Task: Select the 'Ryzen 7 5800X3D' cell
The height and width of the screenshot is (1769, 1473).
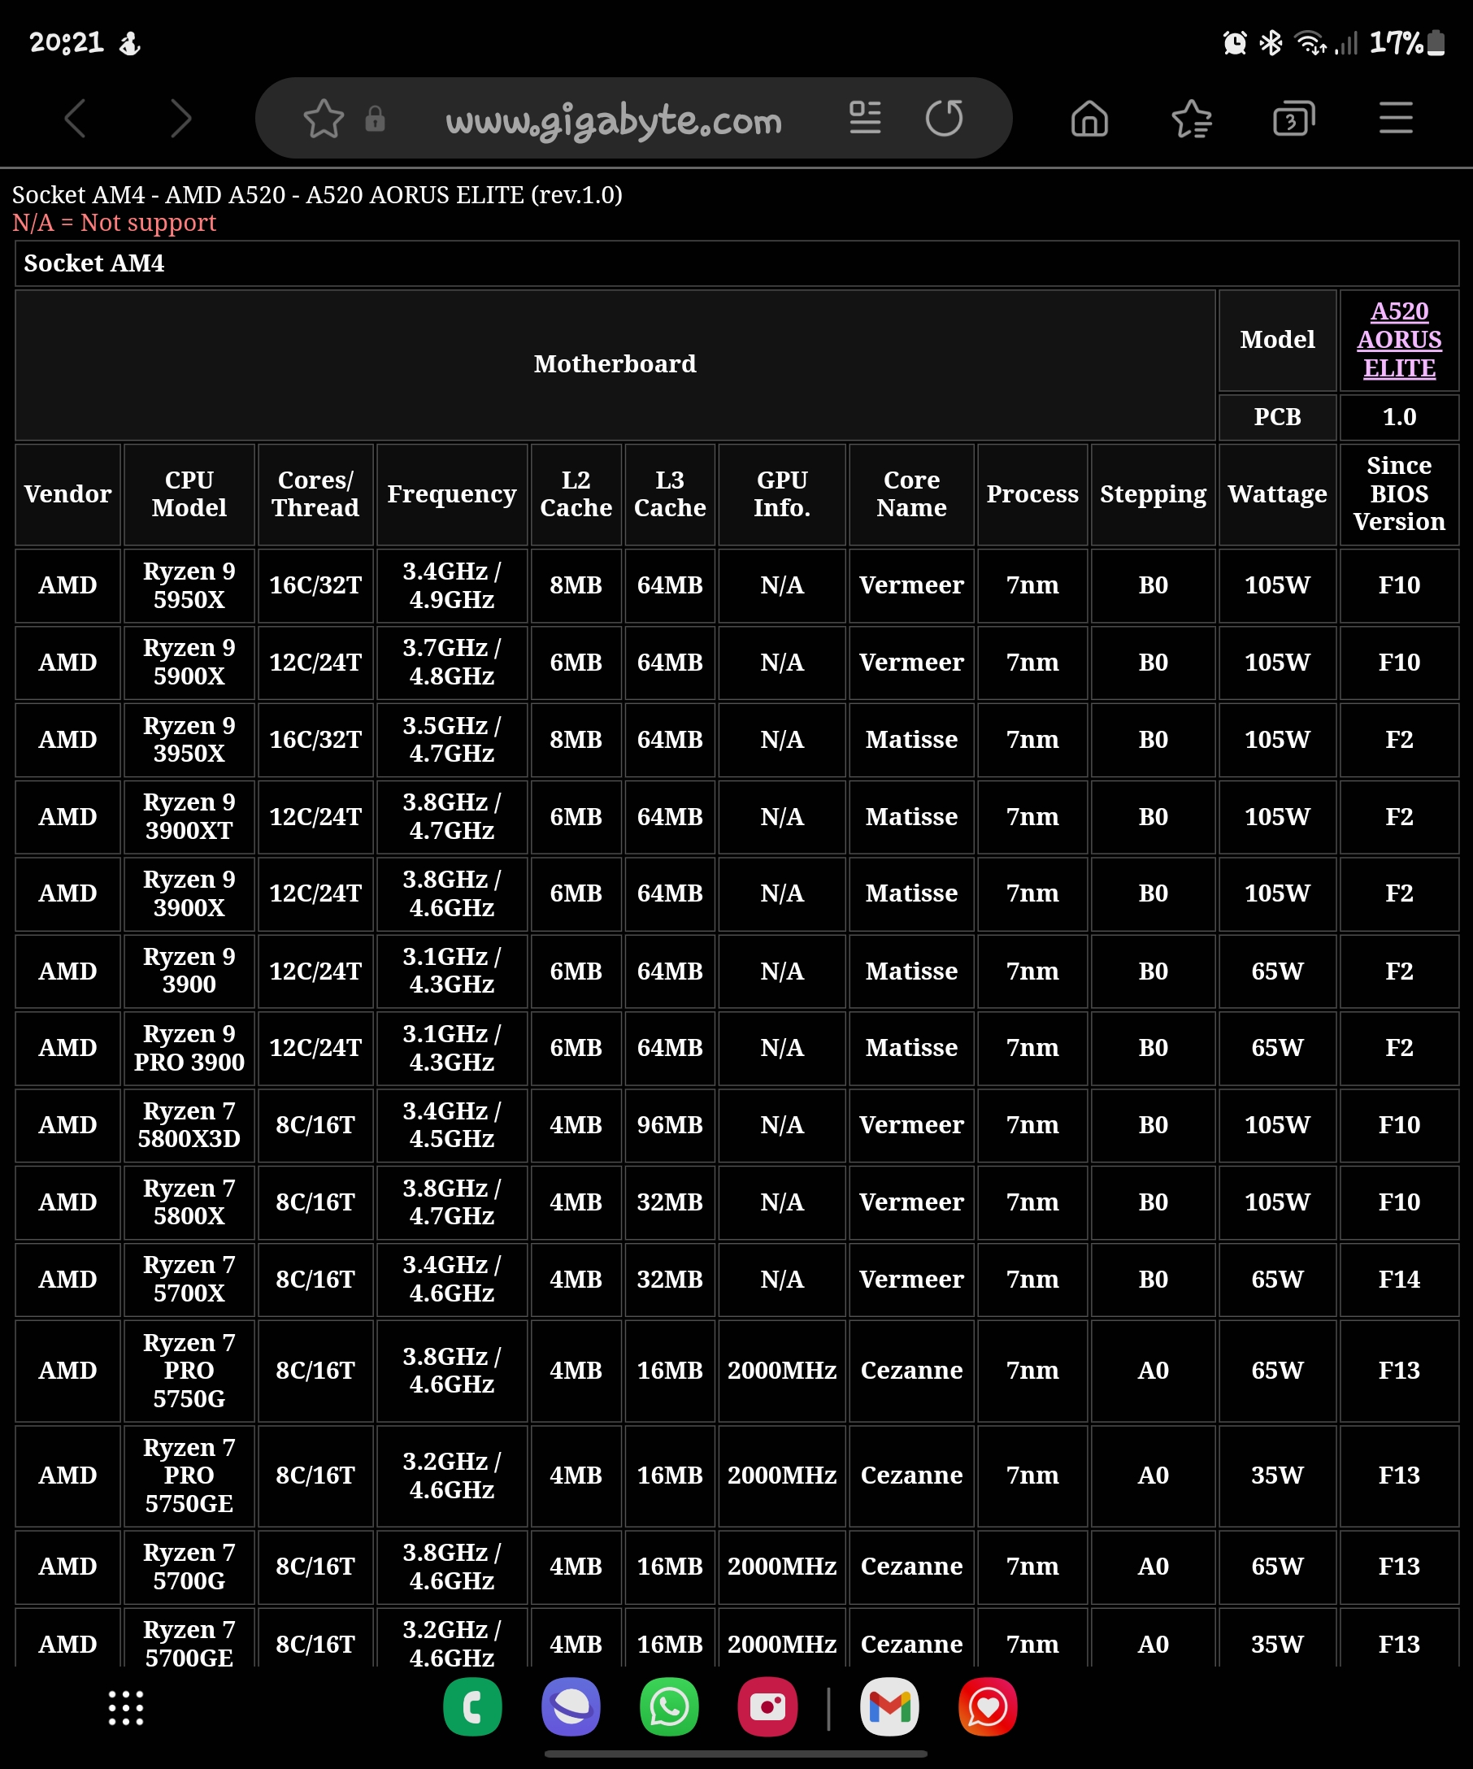Action: 189,1125
